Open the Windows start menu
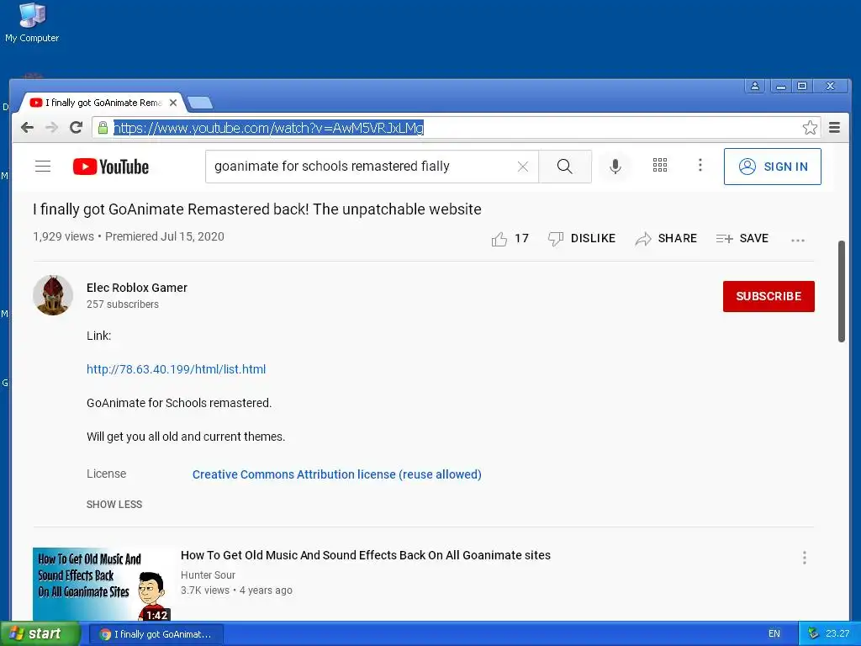The width and height of the screenshot is (861, 646). point(40,634)
